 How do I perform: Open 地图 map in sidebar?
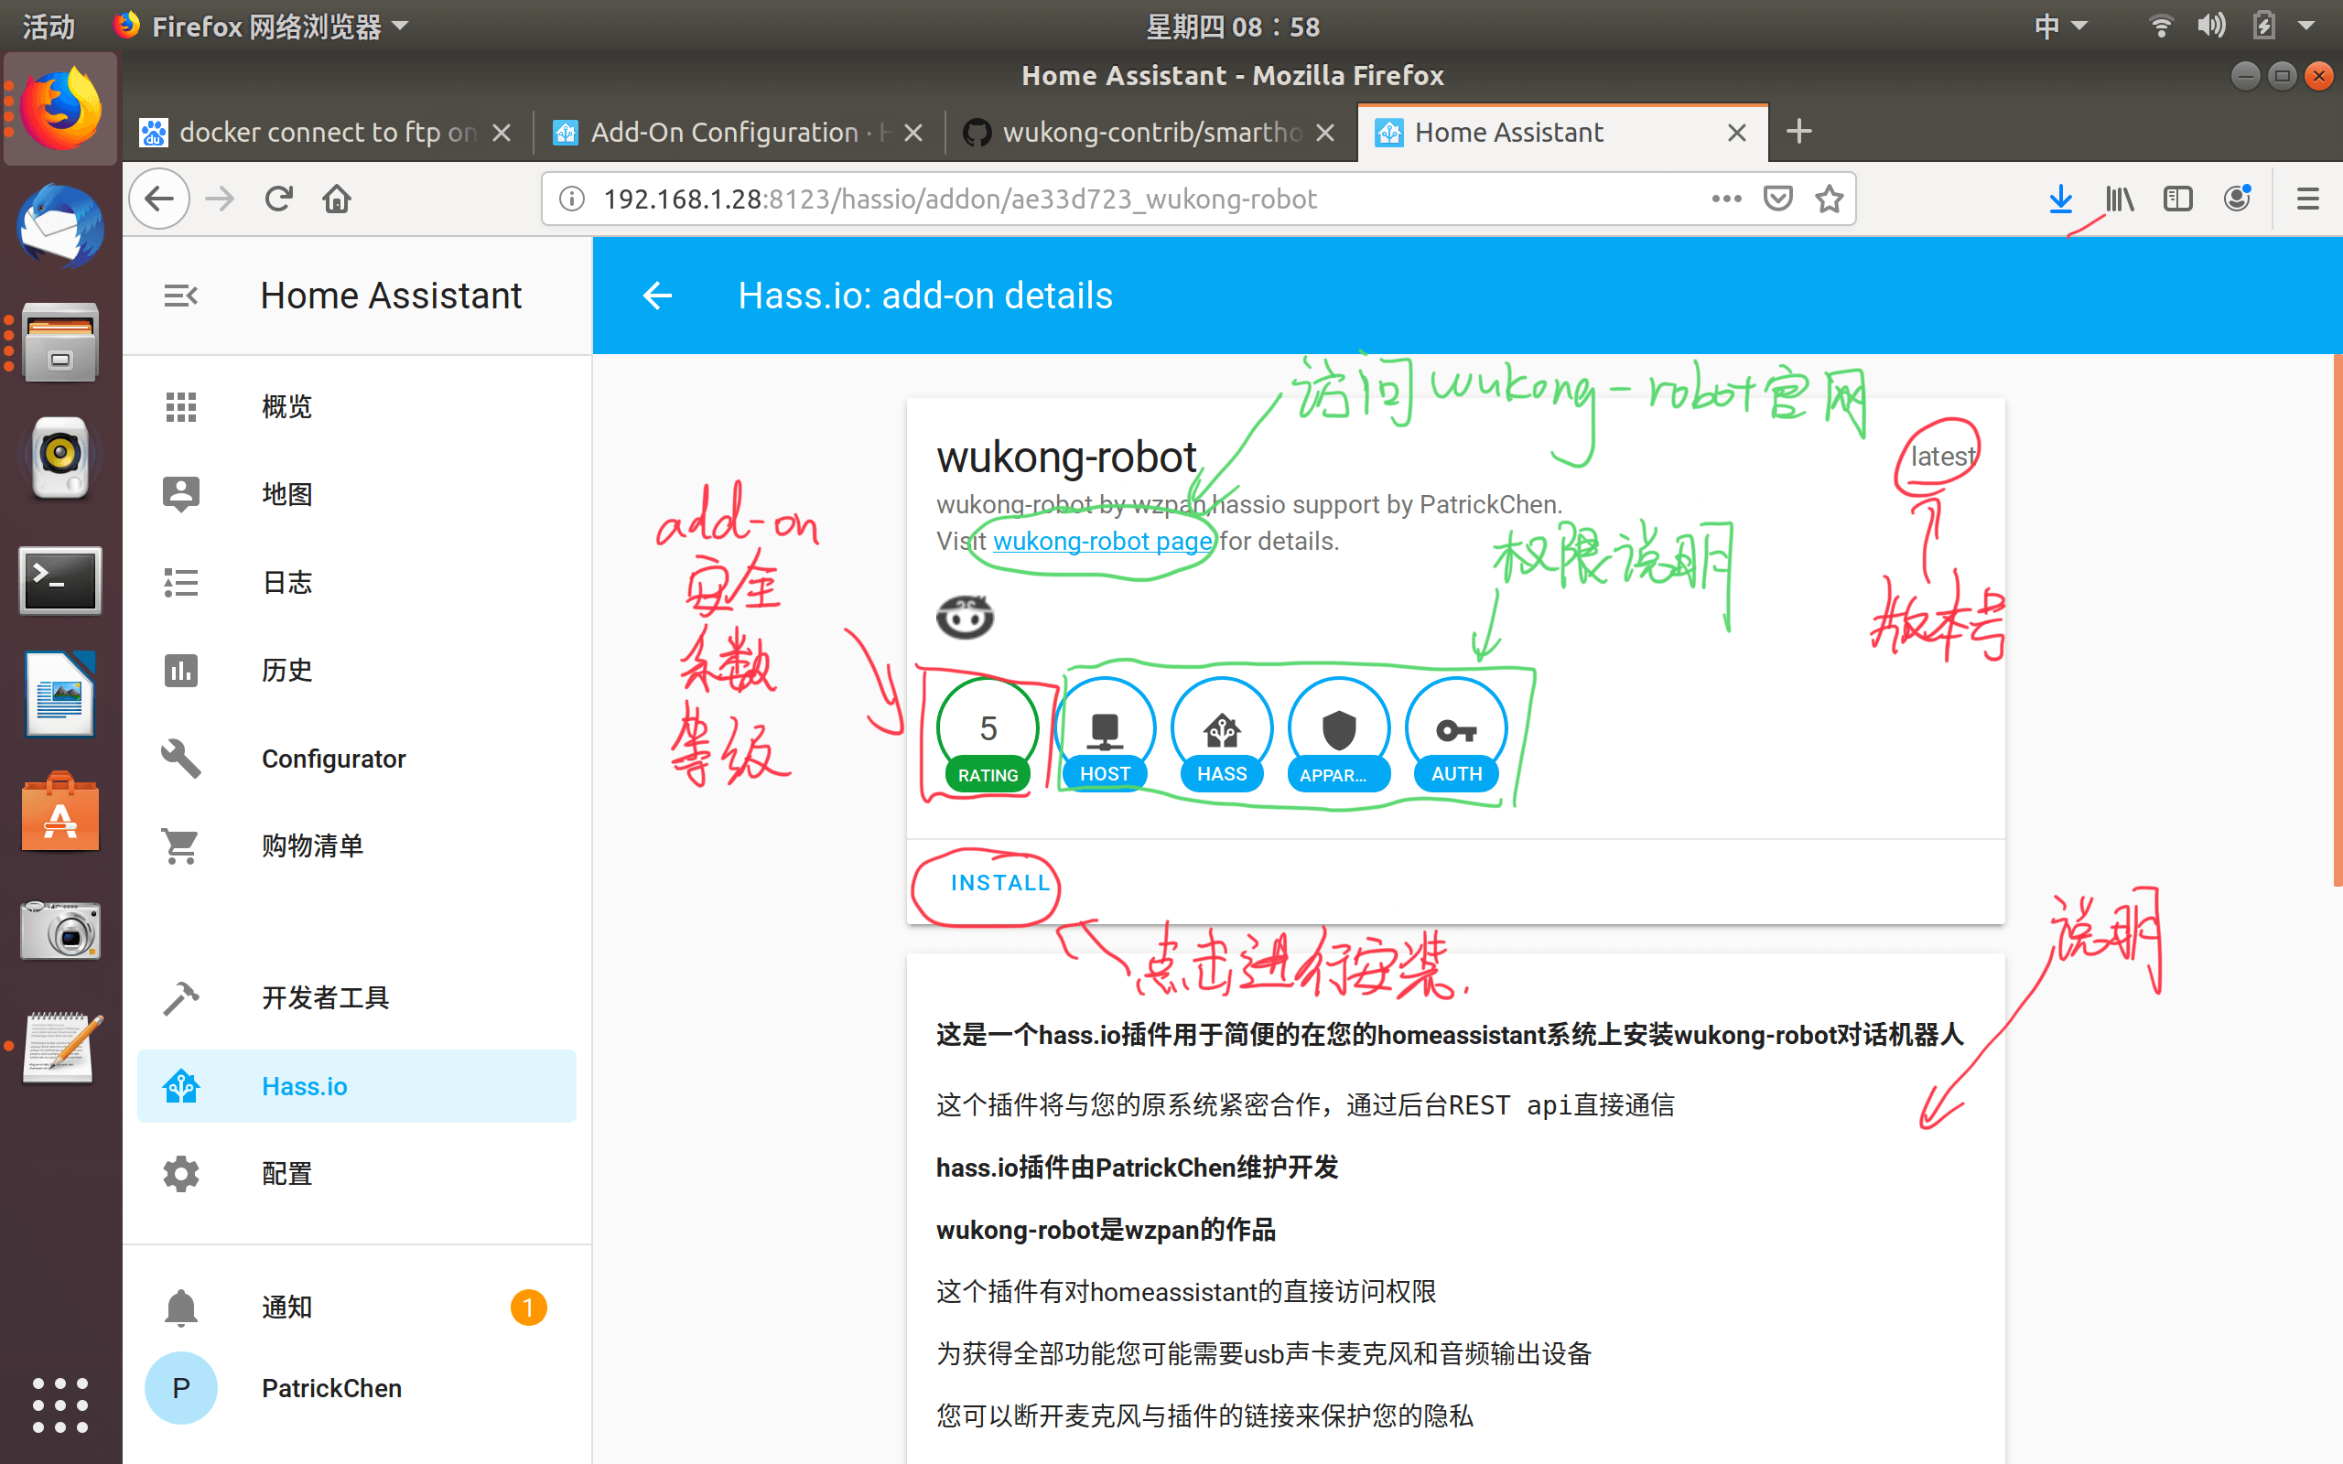point(356,495)
